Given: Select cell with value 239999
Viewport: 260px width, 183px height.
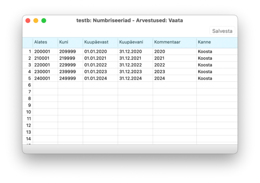Looking at the screenshot, I should coord(70,72).
